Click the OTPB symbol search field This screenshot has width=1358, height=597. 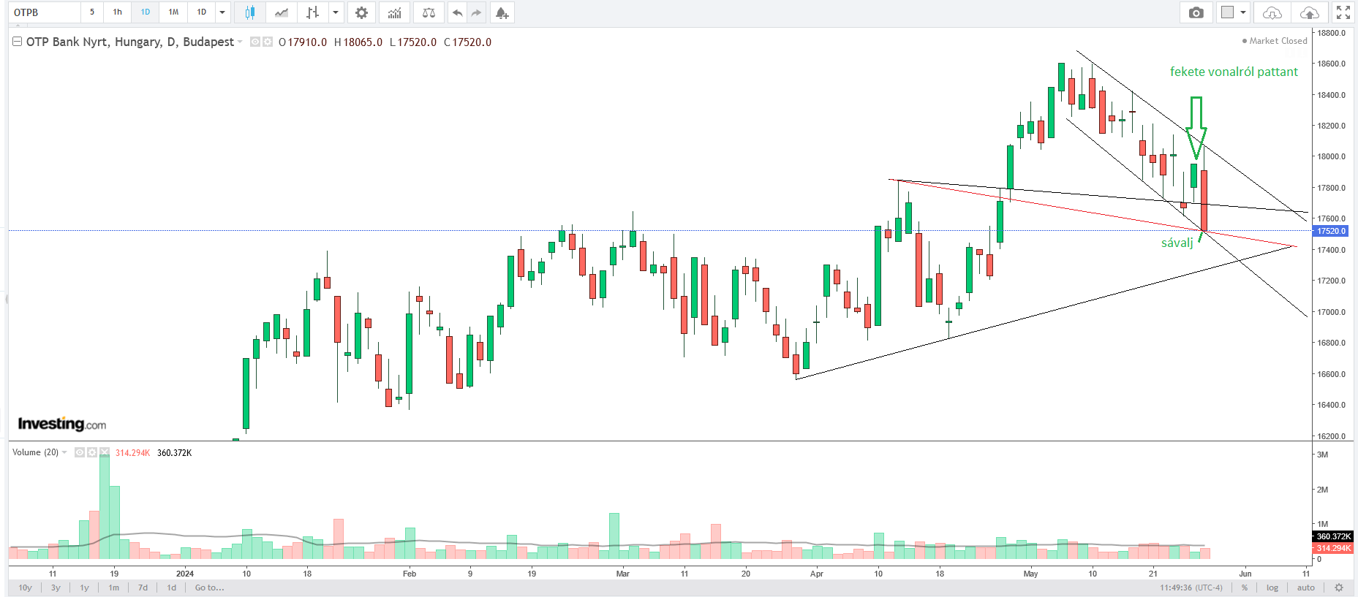click(x=45, y=12)
